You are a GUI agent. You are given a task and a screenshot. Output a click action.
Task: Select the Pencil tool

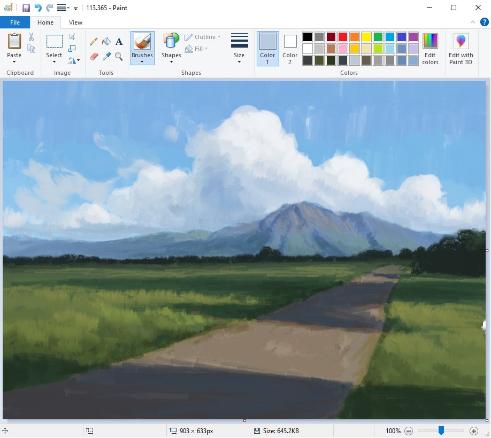[93, 41]
